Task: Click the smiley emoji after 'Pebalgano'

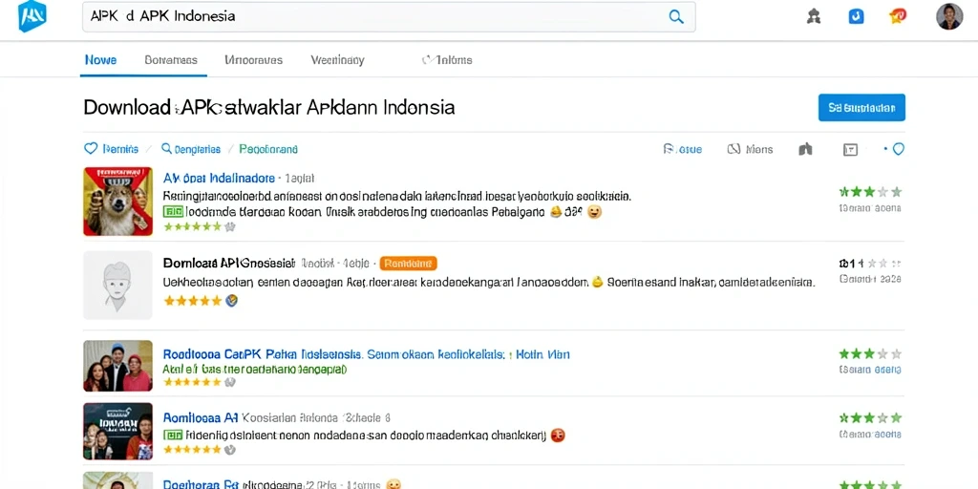Action: pos(594,211)
